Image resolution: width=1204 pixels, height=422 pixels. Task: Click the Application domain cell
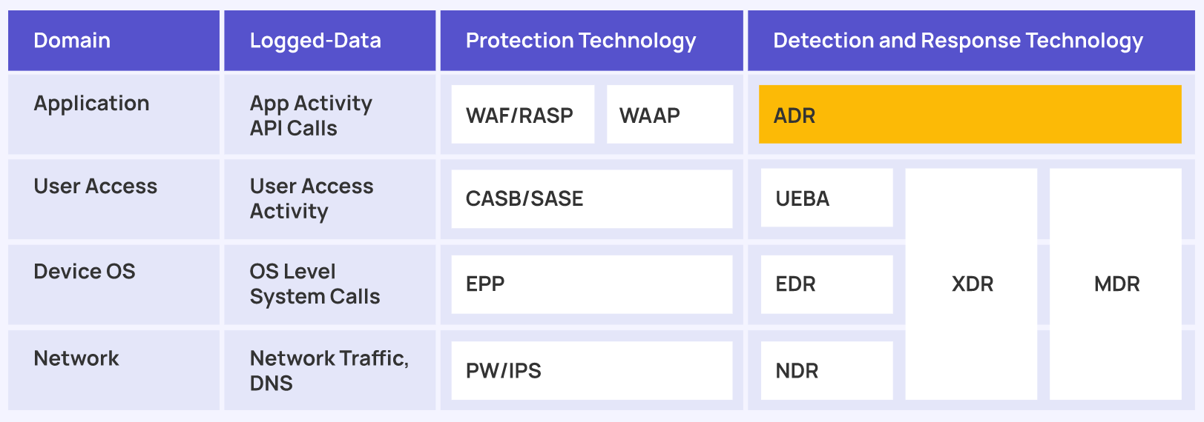(x=114, y=114)
